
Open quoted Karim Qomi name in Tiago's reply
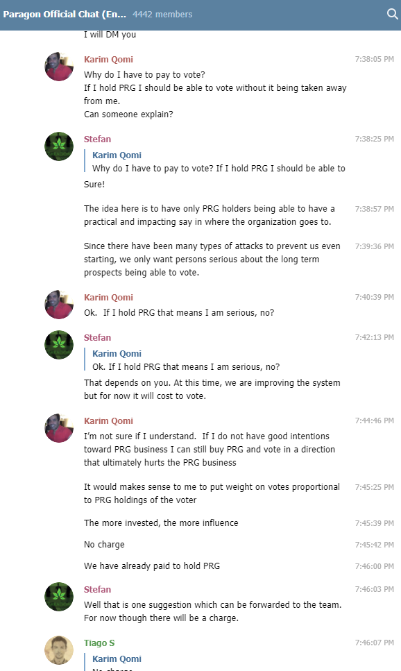(x=117, y=659)
